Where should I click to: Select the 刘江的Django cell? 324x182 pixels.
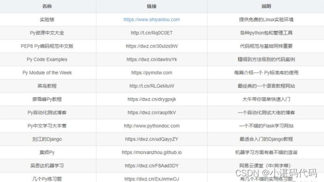[47, 139]
